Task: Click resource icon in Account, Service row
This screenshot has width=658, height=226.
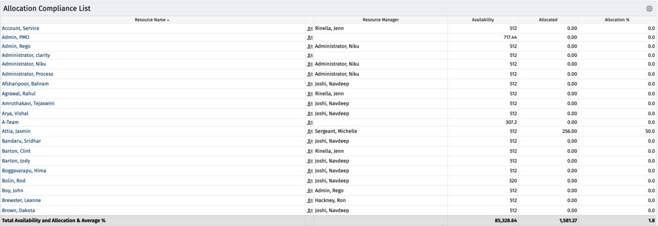Action: coord(310,28)
